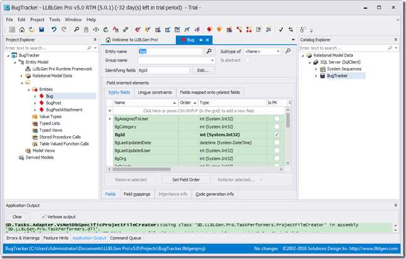Toggle Is PK checkbox for BgAssignedToUser
This screenshot has height=259, width=406.
point(277,118)
